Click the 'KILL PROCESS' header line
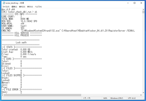 point(22,35)
